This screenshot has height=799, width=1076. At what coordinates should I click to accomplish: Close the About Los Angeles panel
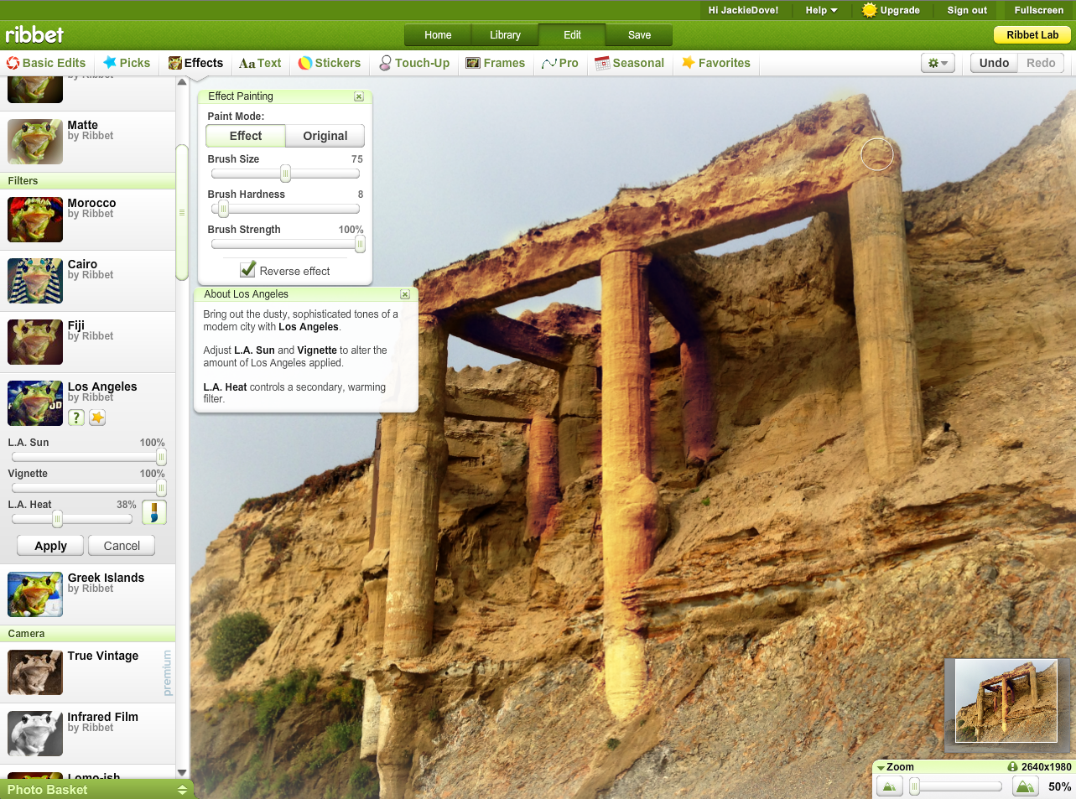click(x=405, y=294)
